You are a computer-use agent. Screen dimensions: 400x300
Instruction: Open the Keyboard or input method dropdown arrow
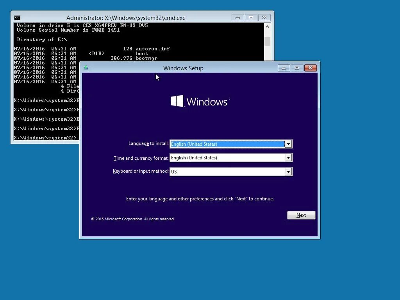[288, 172]
